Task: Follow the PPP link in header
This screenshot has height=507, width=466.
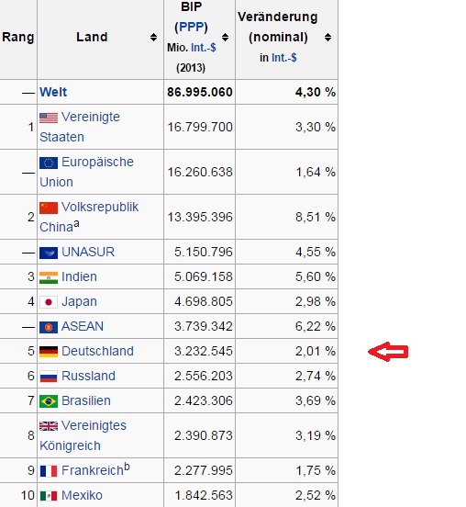Action: 191,27
